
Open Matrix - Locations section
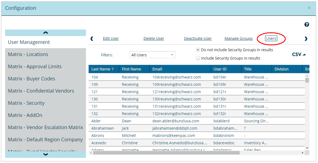coord(45,54)
